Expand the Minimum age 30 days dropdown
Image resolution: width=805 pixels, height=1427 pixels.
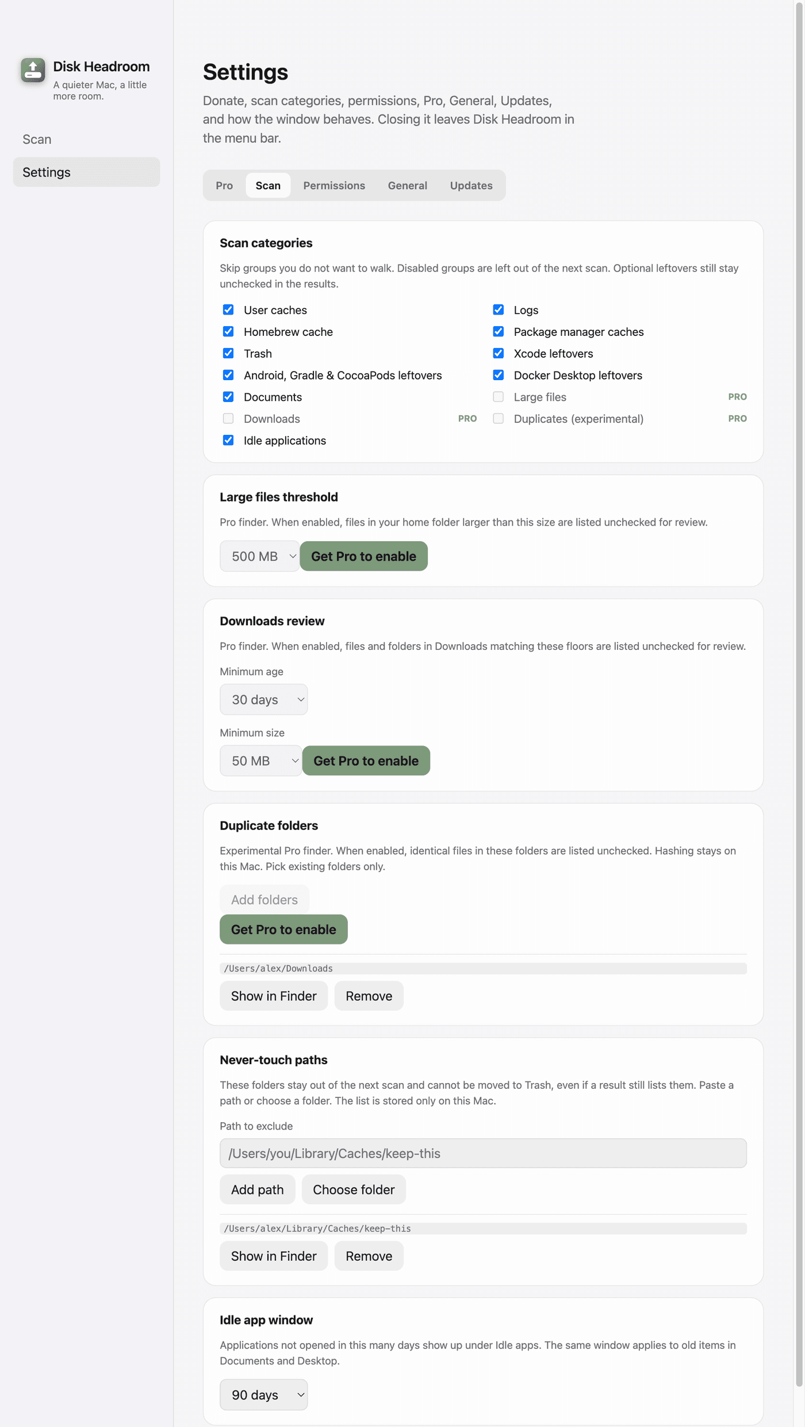263,699
